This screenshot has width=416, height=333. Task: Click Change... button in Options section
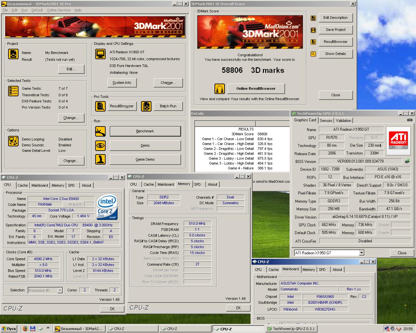coord(71,161)
